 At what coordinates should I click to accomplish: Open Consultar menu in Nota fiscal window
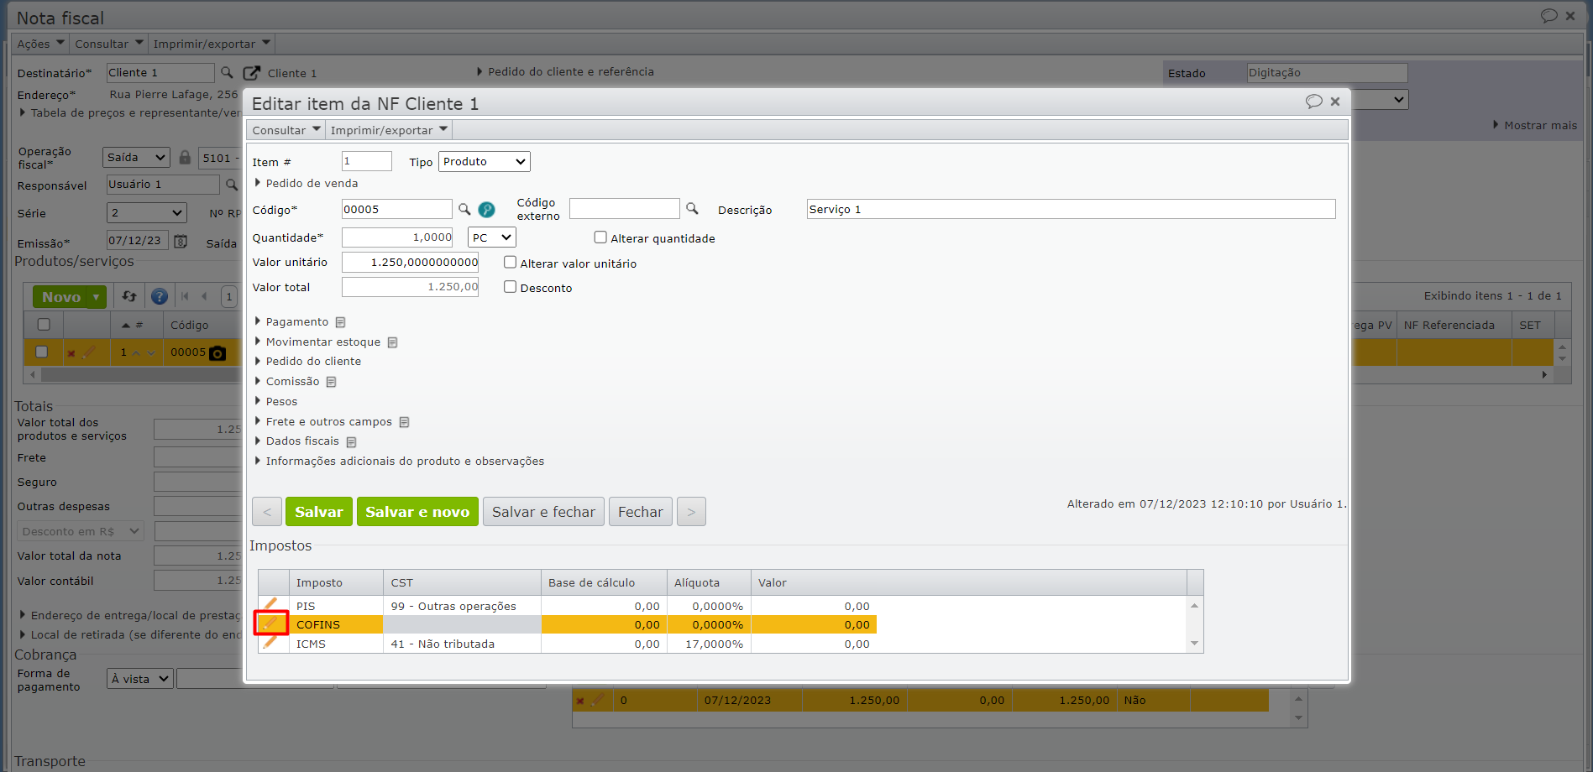(x=109, y=44)
